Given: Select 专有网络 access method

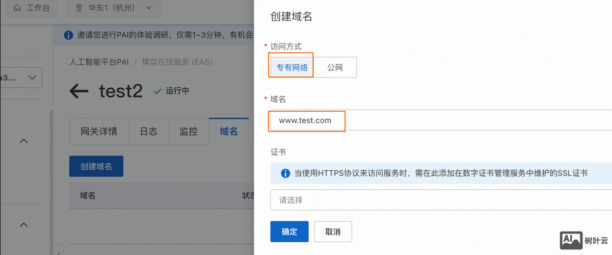Looking at the screenshot, I should pos(292,67).
